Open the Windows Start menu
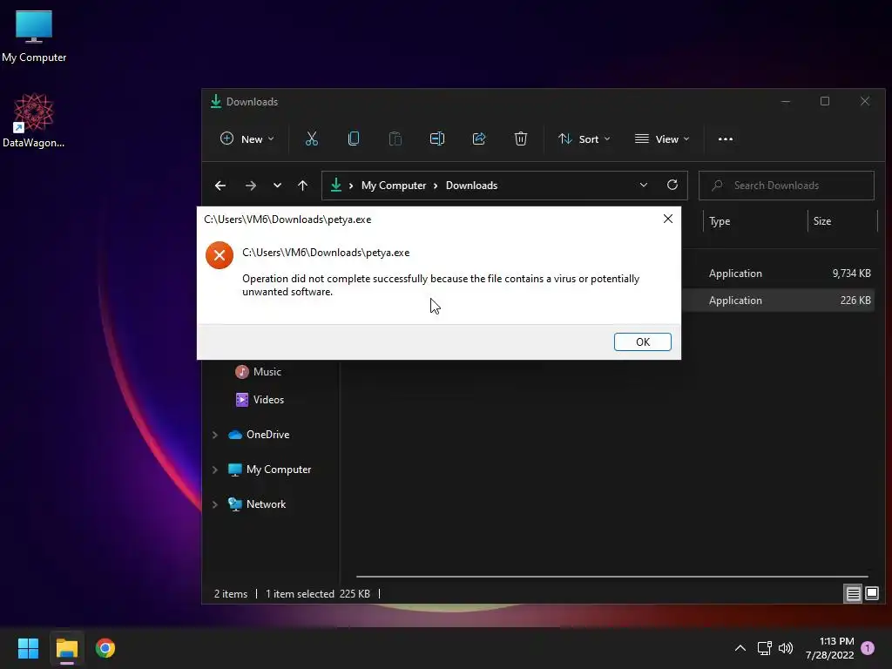Screen dimensions: 892x669 click(x=28, y=648)
